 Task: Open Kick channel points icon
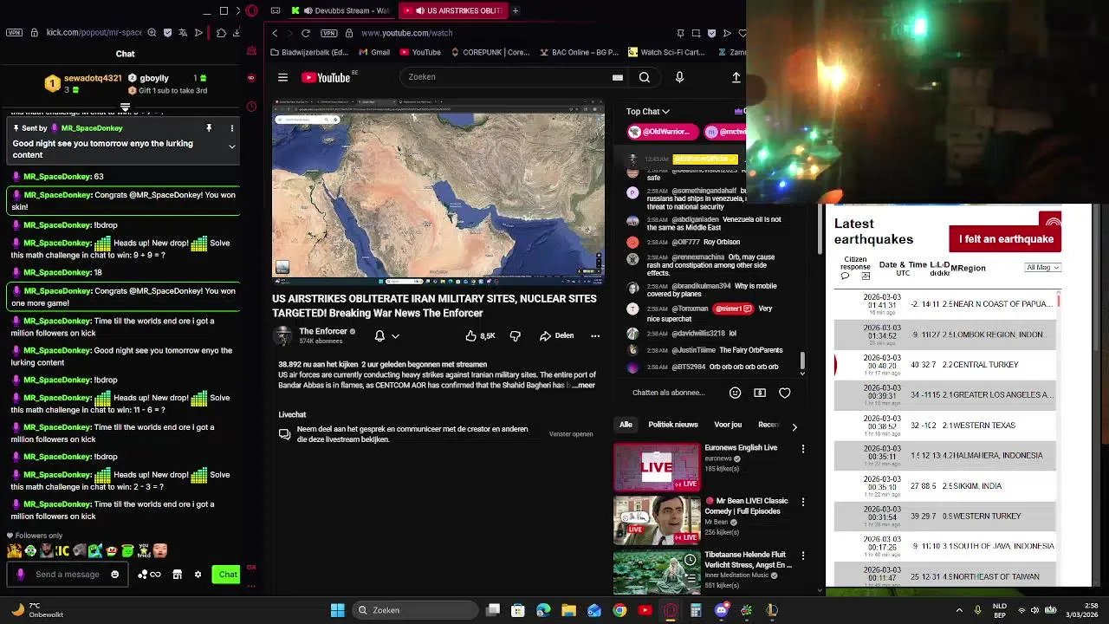(x=150, y=574)
